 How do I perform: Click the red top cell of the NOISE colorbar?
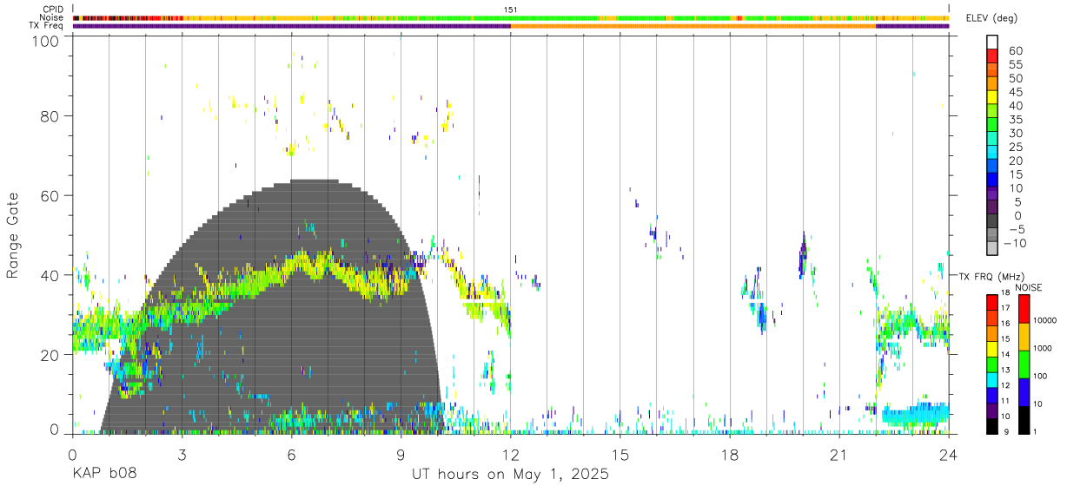[1024, 309]
